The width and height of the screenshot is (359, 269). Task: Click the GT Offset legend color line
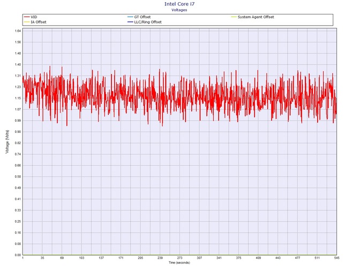click(130, 17)
